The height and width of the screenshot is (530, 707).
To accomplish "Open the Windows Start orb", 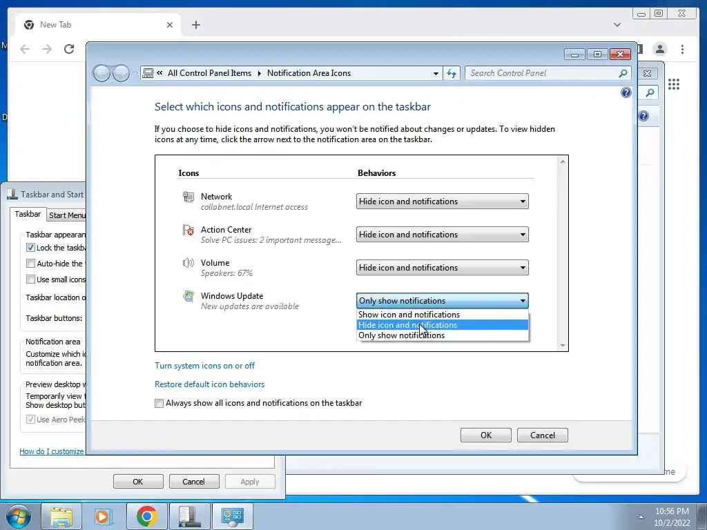I will 19,516.
